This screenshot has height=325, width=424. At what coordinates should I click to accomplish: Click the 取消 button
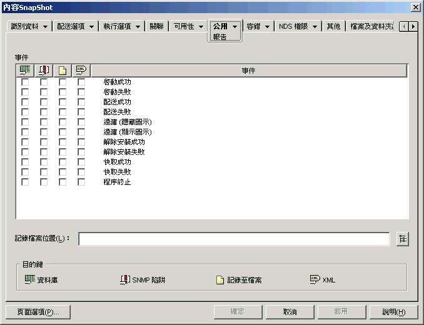point(290,312)
